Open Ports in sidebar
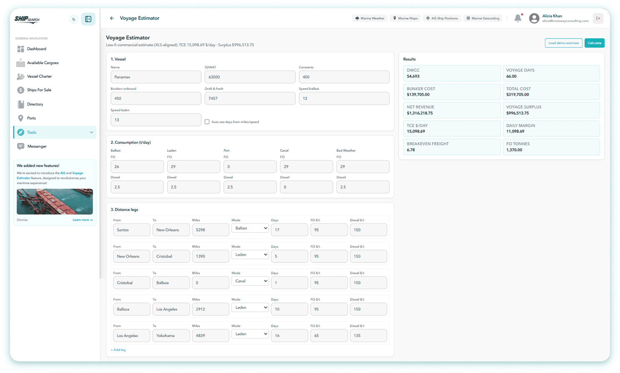 [x=55, y=118]
